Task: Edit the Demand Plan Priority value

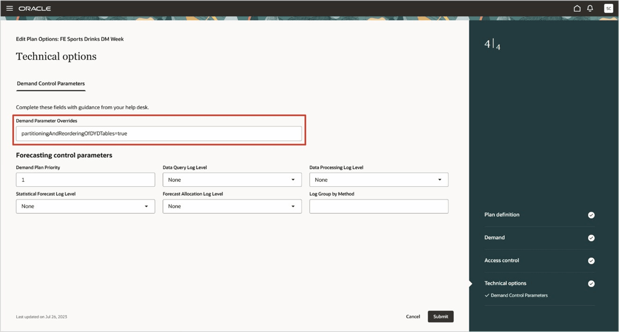Action: pos(85,180)
